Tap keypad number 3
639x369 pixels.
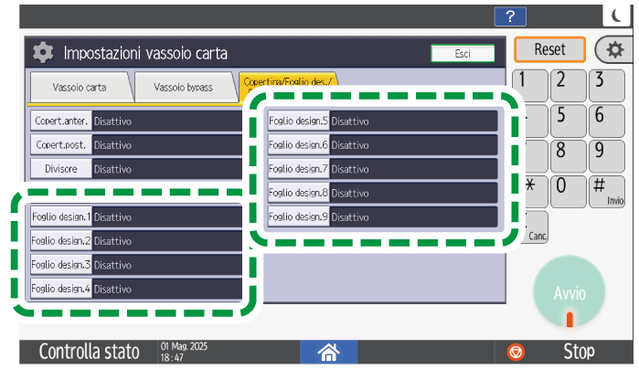click(607, 85)
